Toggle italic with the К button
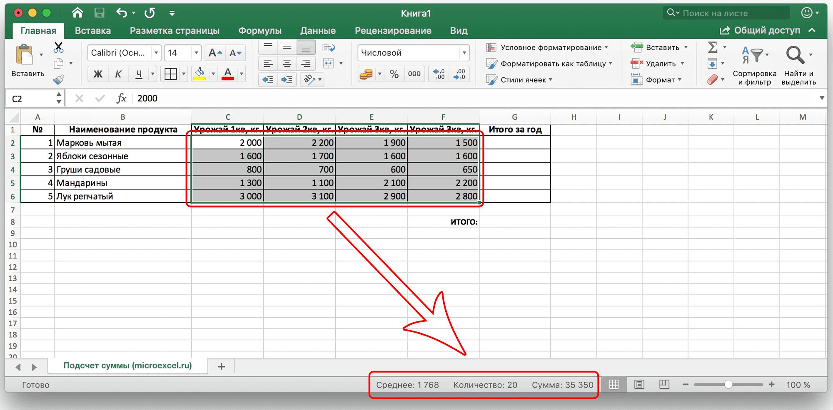The width and height of the screenshot is (833, 410). point(118,74)
